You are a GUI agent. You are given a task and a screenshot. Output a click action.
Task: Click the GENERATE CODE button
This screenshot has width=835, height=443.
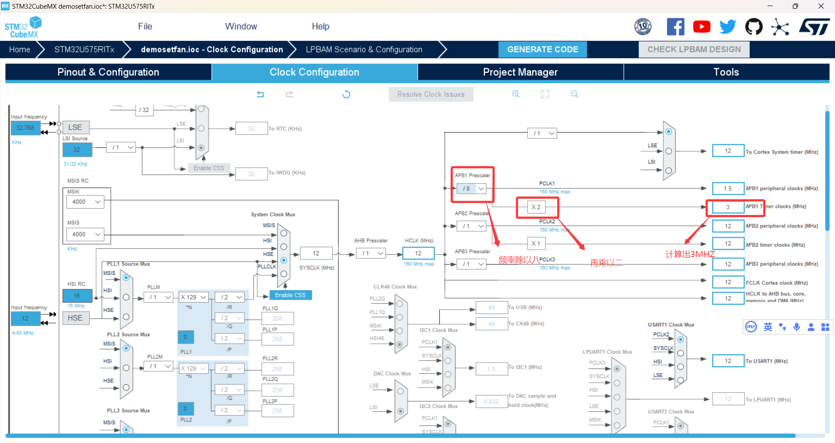click(543, 50)
